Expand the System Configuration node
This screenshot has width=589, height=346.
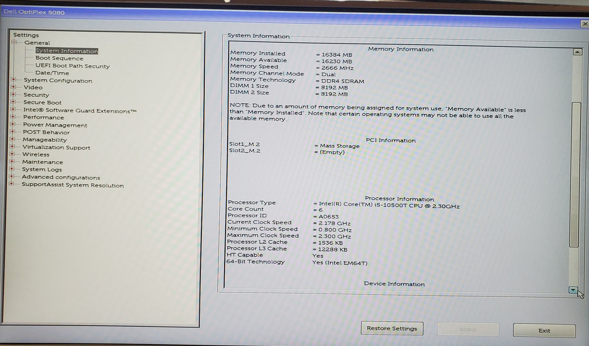13,80
